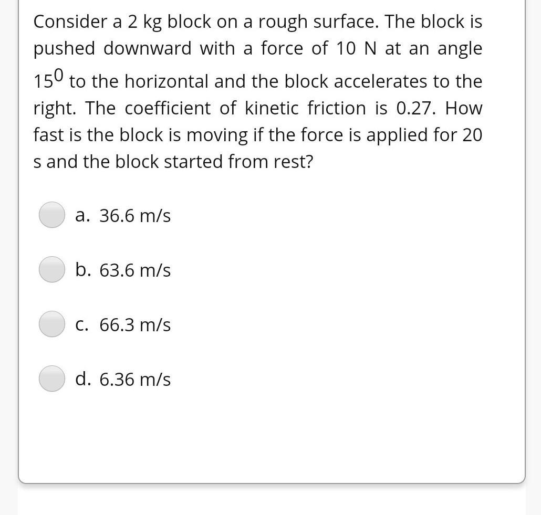Select radio button for option a

[x=52, y=215]
